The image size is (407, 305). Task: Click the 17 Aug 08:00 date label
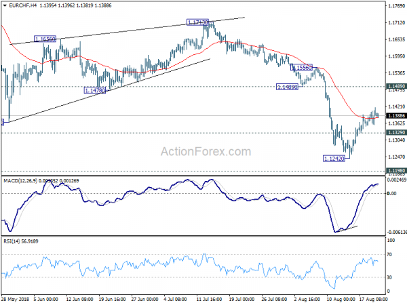[373, 300]
